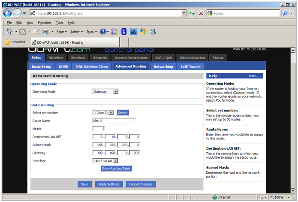Open a new blank browser tab
The width and height of the screenshot is (298, 202).
124,42
